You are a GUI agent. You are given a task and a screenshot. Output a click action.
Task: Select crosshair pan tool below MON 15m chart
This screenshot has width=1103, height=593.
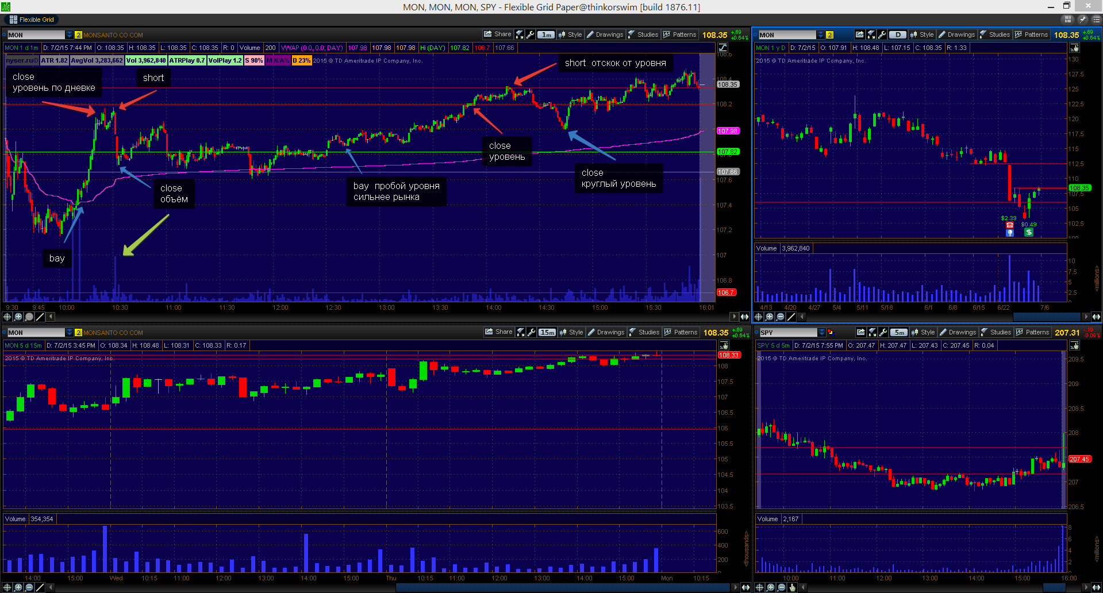click(8, 587)
